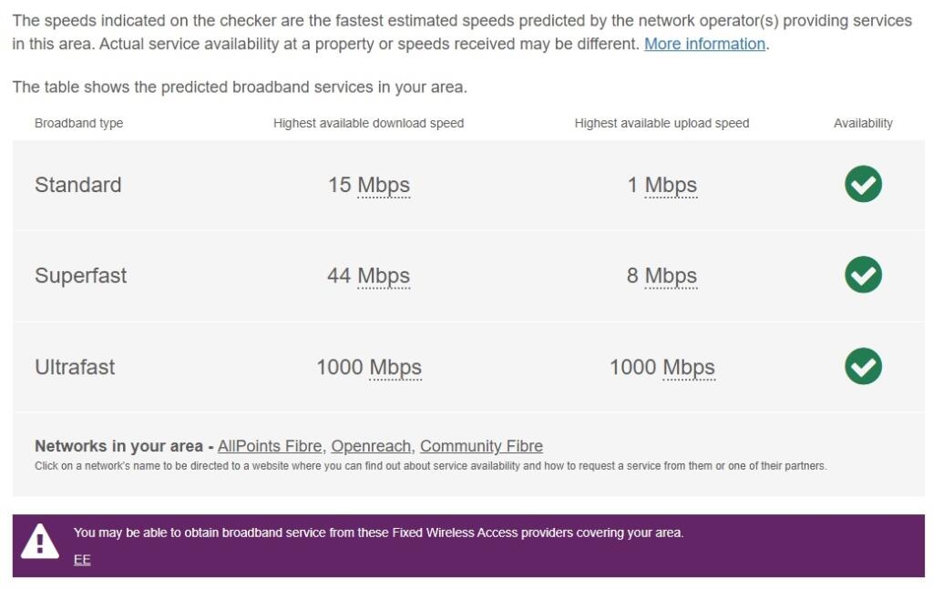Viewport: 933px width, 589px height.
Task: Select the Standard broadband type label
Action: (x=77, y=185)
